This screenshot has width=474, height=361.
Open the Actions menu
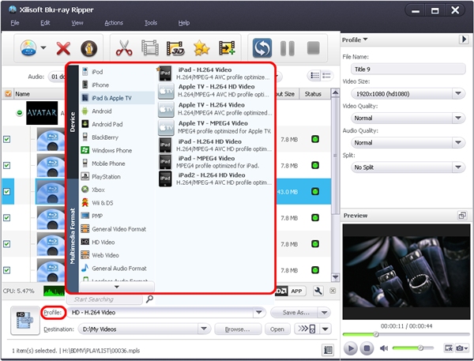(x=114, y=23)
